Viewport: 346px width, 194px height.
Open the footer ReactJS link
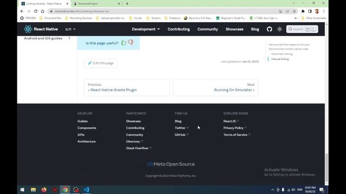[x=231, y=121]
